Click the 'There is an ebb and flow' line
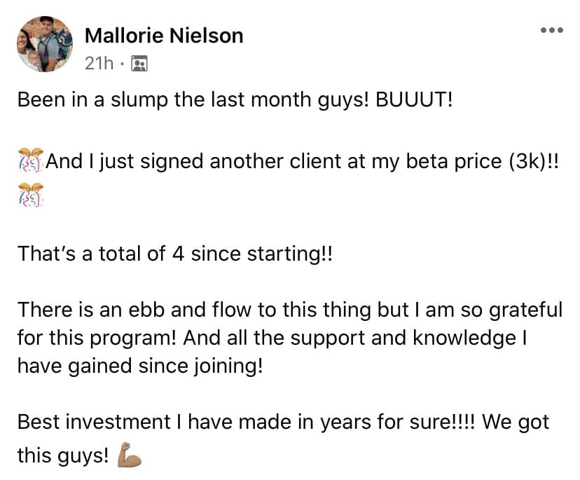580x480 pixels. click(290, 310)
